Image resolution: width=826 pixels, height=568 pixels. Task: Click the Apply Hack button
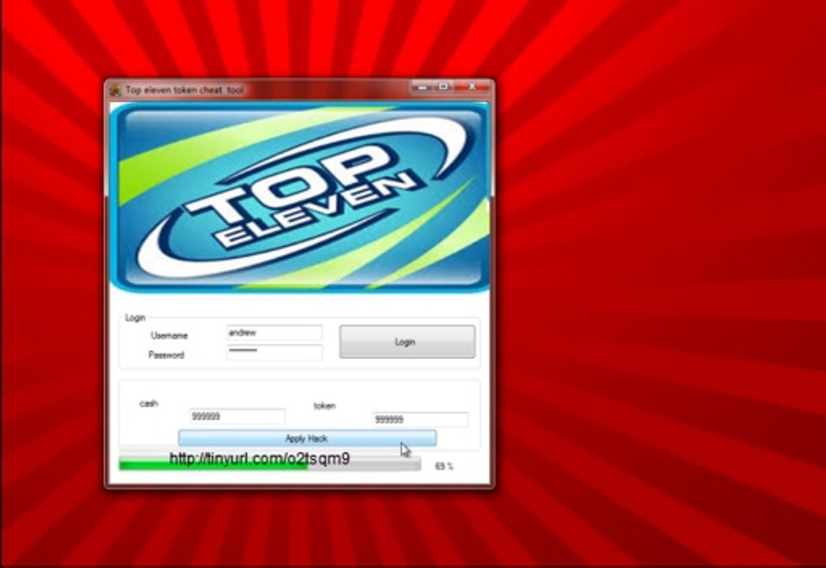(307, 438)
